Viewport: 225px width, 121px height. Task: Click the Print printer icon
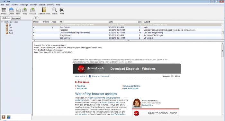pos(62,10)
